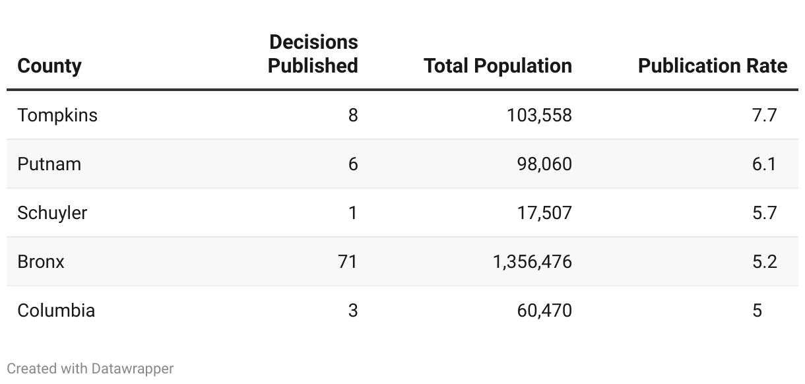Click Tompkins population value 103,558

[539, 115]
